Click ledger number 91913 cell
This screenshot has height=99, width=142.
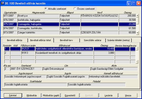(28, 53)
